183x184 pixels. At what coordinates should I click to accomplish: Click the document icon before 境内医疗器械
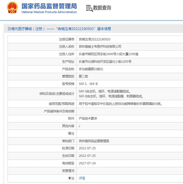point(9,29)
